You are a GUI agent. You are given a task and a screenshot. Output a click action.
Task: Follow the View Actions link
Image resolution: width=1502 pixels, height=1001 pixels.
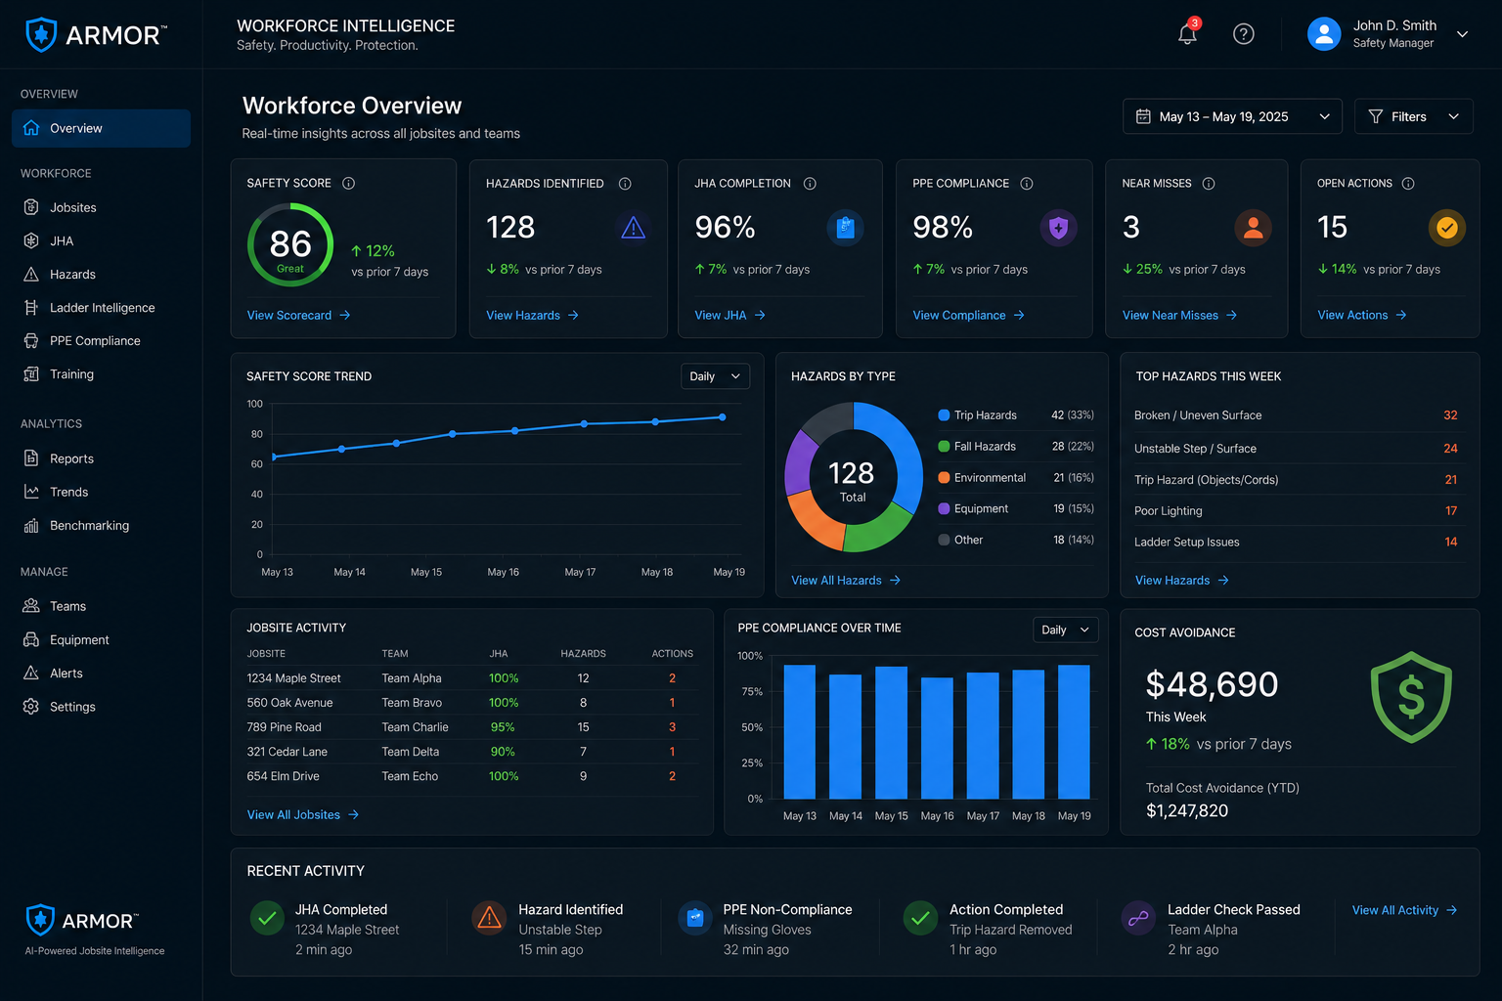(x=1361, y=315)
